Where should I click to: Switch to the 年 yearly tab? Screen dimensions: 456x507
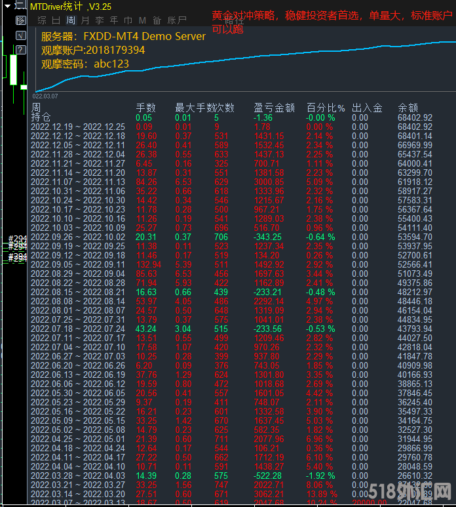[113, 20]
